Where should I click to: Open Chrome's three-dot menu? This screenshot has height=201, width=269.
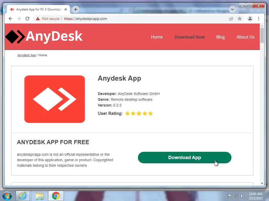click(258, 19)
